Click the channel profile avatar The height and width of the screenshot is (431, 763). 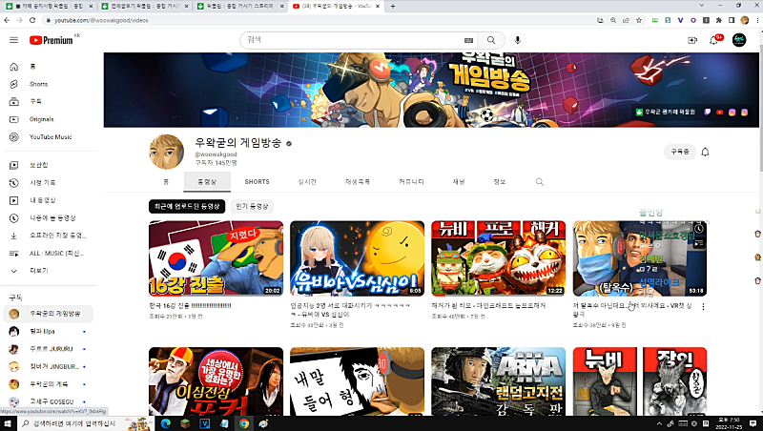click(166, 152)
